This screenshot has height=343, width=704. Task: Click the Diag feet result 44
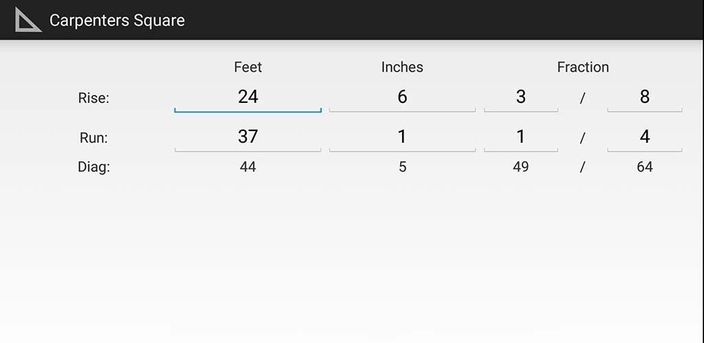coord(247,167)
